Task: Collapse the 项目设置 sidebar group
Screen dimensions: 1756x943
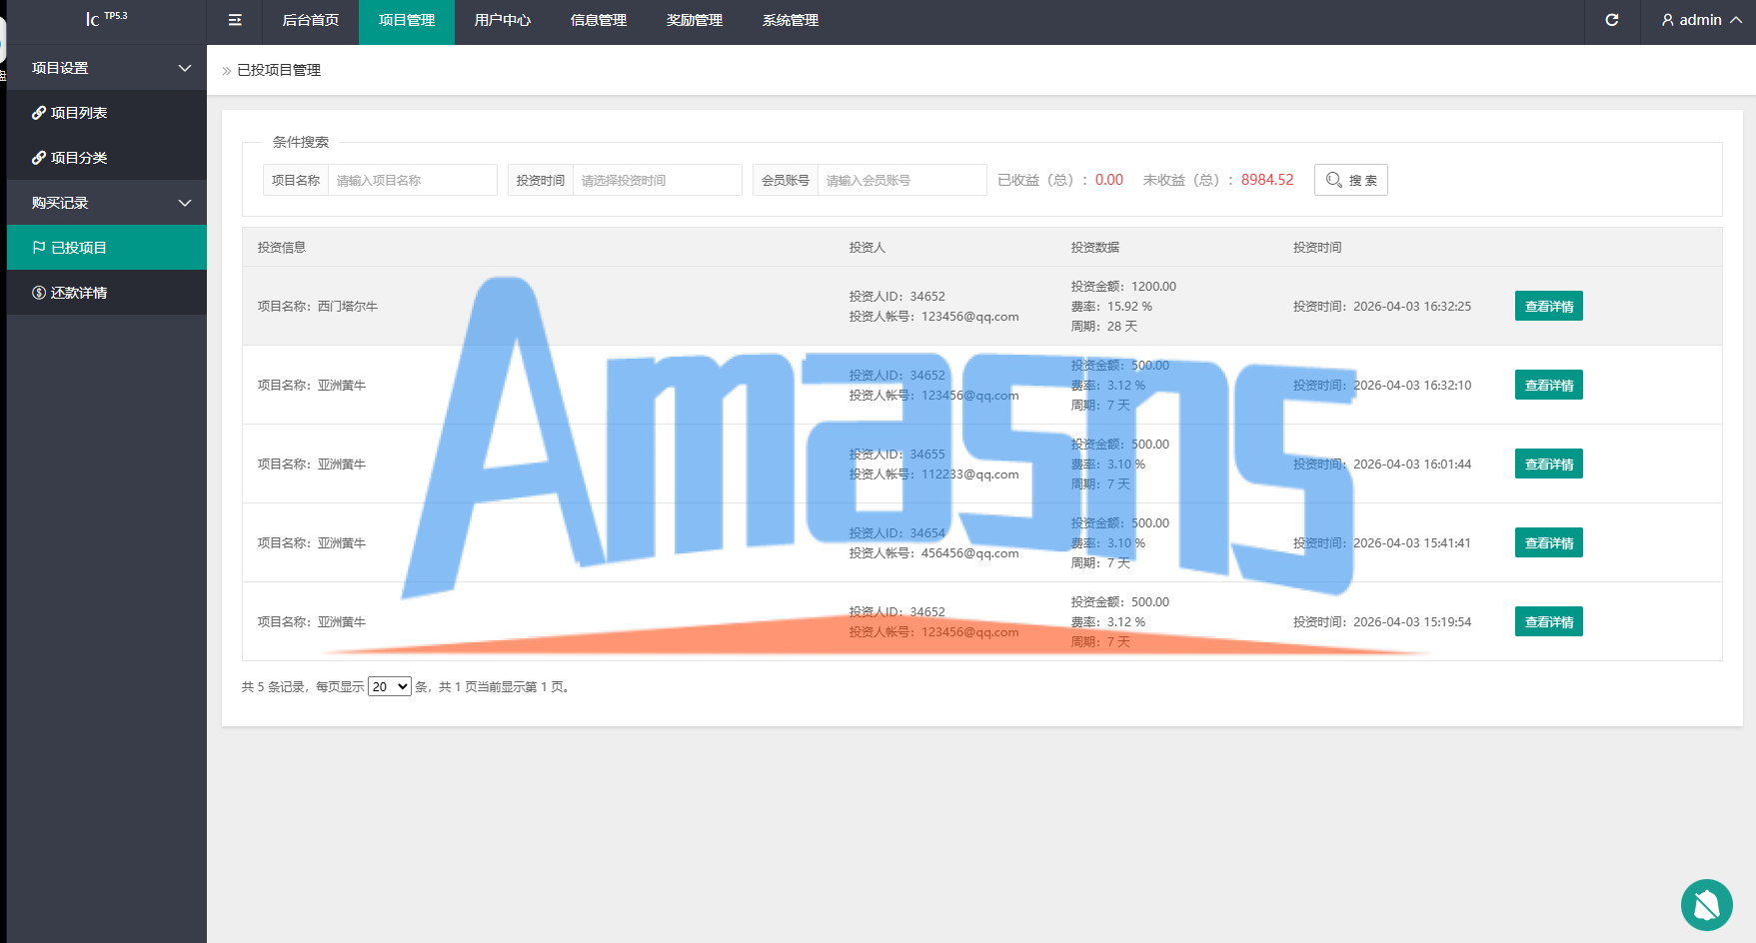Action: [x=107, y=68]
